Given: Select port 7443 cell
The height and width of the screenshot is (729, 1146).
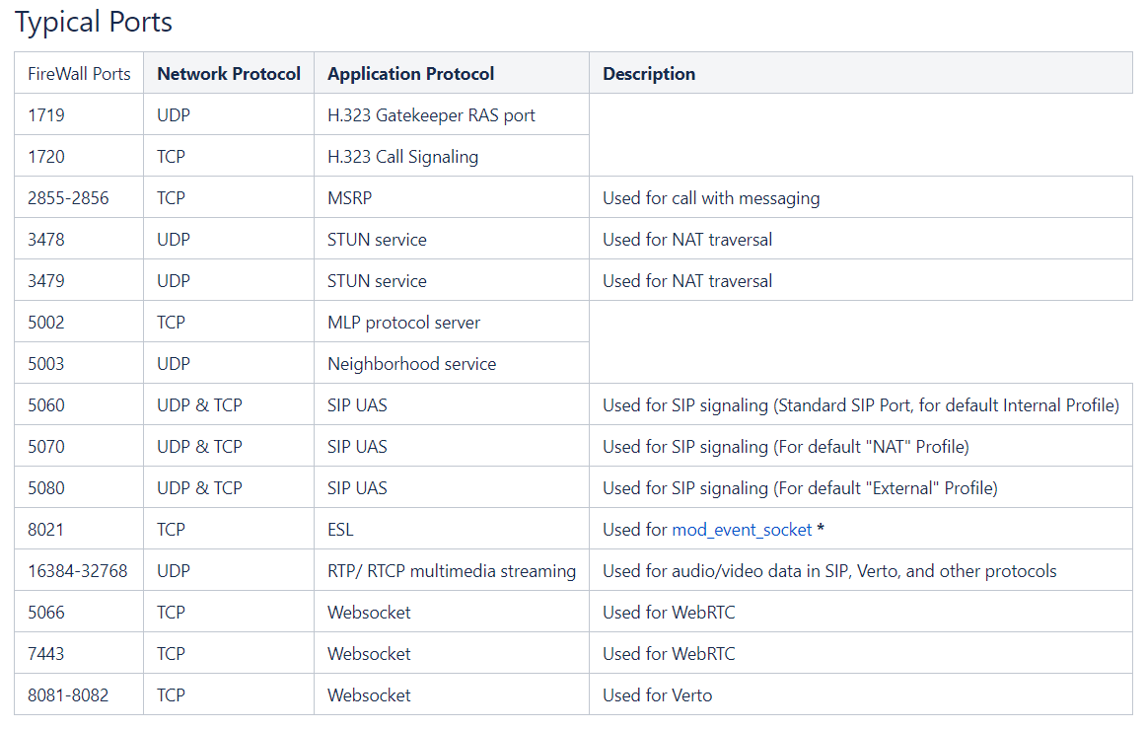Looking at the screenshot, I should pyautogui.click(x=79, y=654).
